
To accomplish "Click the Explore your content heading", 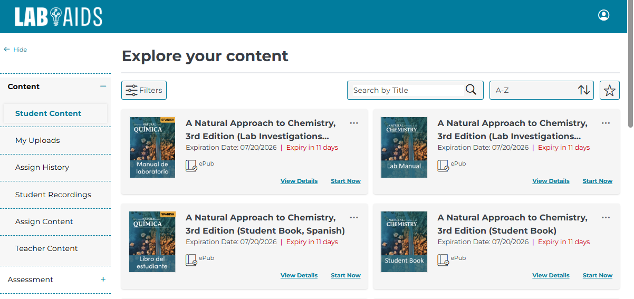I will tap(205, 56).
